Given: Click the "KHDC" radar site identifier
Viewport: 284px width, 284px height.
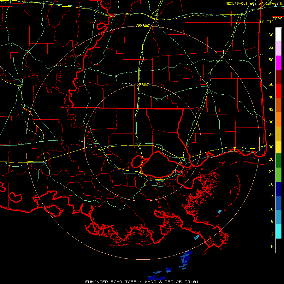Looking at the screenshot, I should tap(151, 282).
